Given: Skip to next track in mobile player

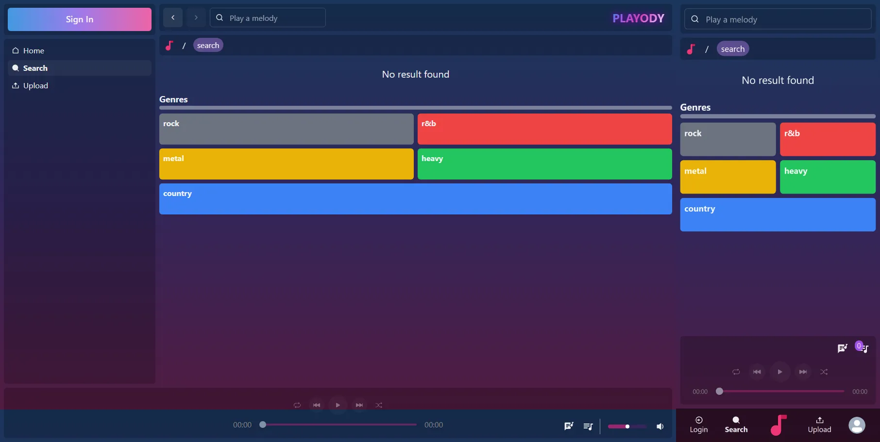Looking at the screenshot, I should [x=803, y=372].
